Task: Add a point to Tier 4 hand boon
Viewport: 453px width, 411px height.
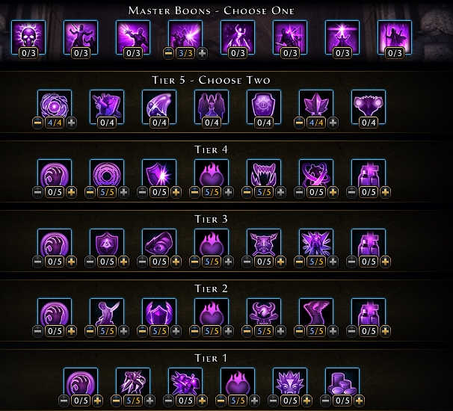Action: [x=72, y=192]
